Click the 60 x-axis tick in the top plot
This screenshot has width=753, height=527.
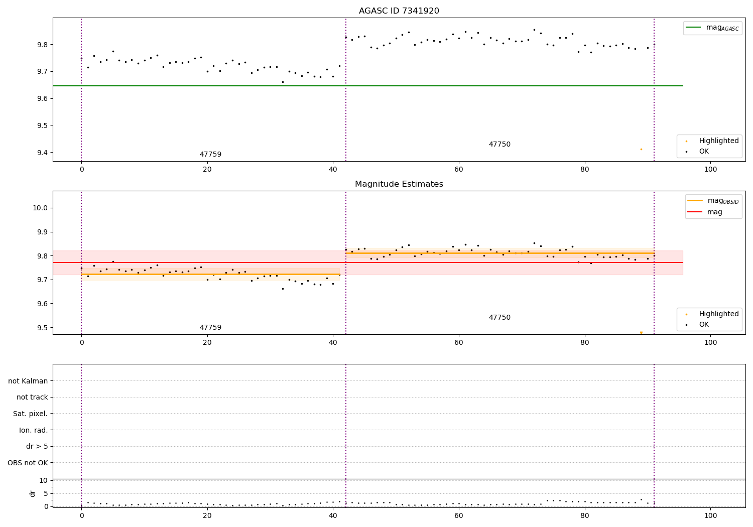pyautogui.click(x=459, y=170)
